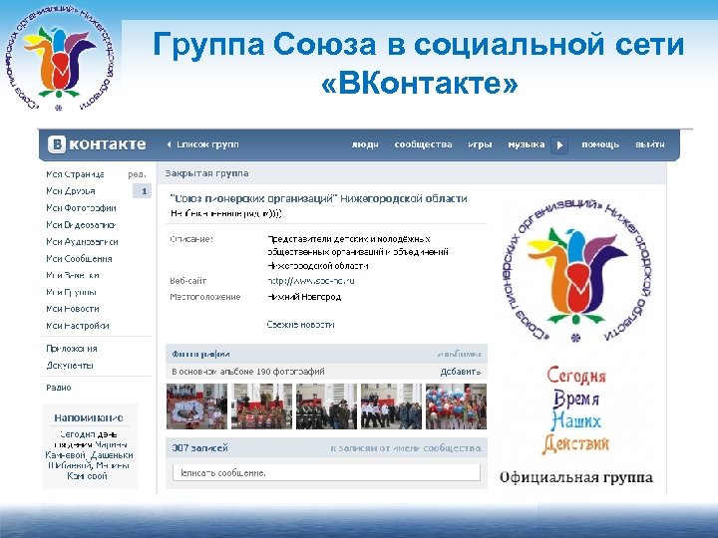Open fourth photo thumbnail with marching people
This screenshot has width=718, height=538.
(x=391, y=406)
